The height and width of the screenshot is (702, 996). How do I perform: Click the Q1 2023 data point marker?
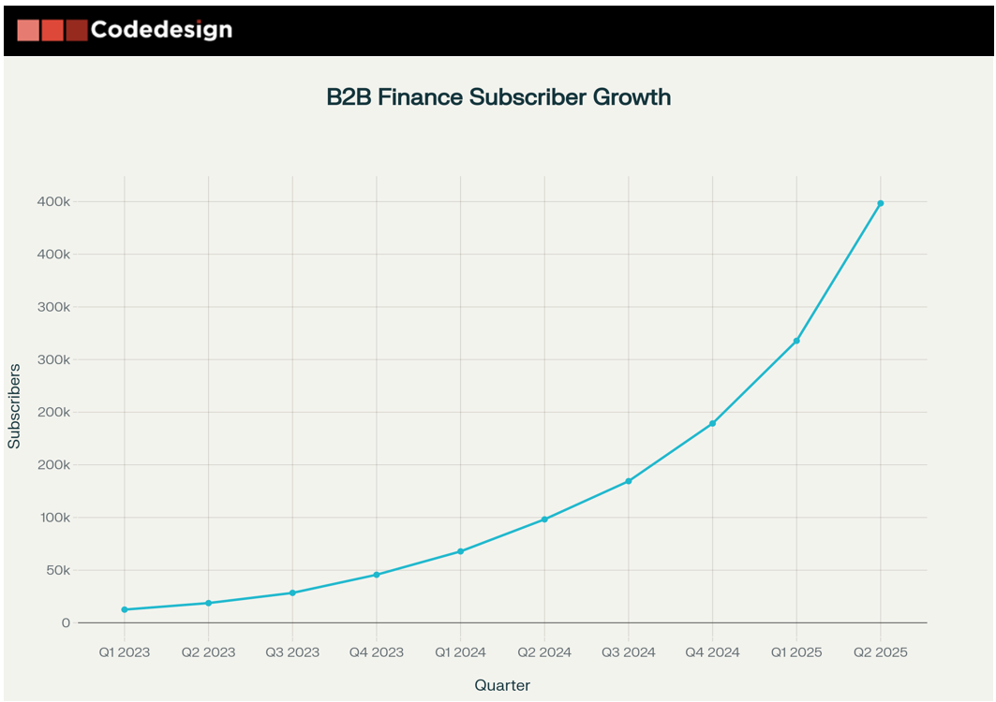(125, 609)
